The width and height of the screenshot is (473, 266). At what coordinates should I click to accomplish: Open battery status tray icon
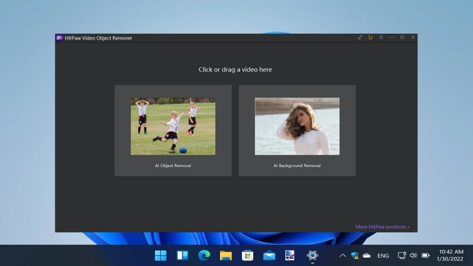coord(426,255)
